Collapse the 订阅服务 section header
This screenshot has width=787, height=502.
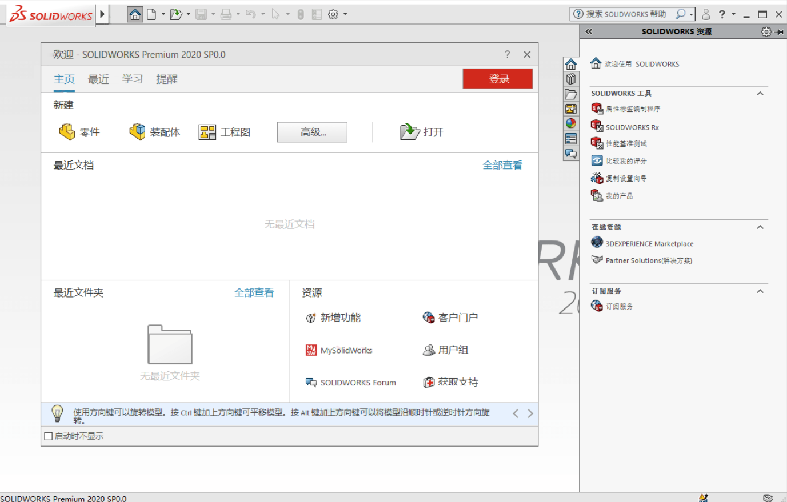[760, 291]
